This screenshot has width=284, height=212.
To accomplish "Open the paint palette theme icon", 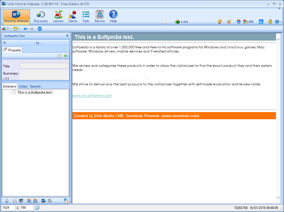I will point(220,22).
